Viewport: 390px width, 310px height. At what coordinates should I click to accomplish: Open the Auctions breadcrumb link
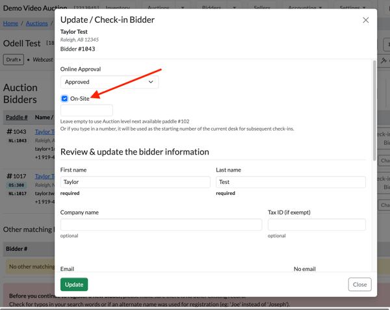pos(37,23)
